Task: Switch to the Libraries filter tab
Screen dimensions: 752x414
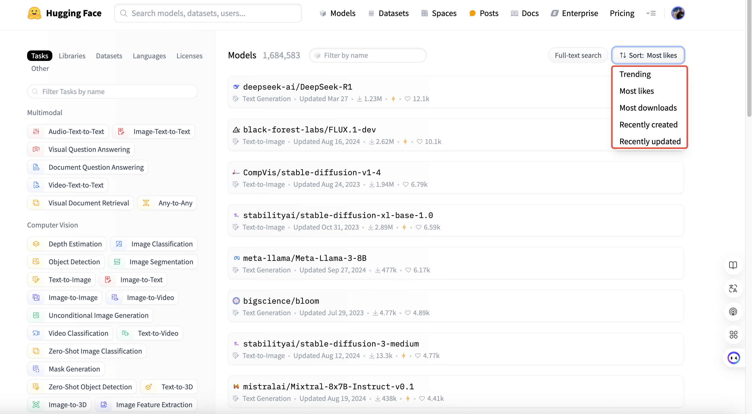Action: [x=72, y=56]
